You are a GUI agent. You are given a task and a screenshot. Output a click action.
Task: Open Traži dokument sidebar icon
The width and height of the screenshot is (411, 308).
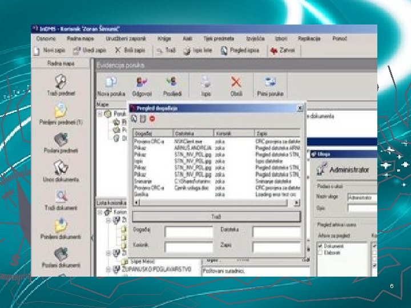click(x=61, y=197)
